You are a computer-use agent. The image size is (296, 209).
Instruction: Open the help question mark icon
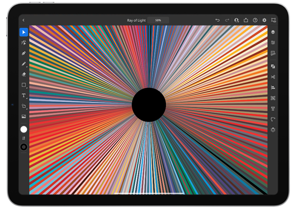[x=255, y=20]
